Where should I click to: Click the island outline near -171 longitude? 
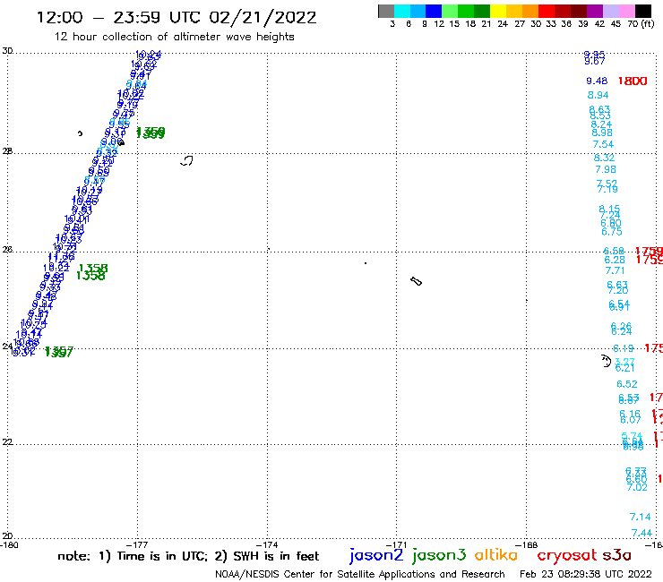click(416, 281)
